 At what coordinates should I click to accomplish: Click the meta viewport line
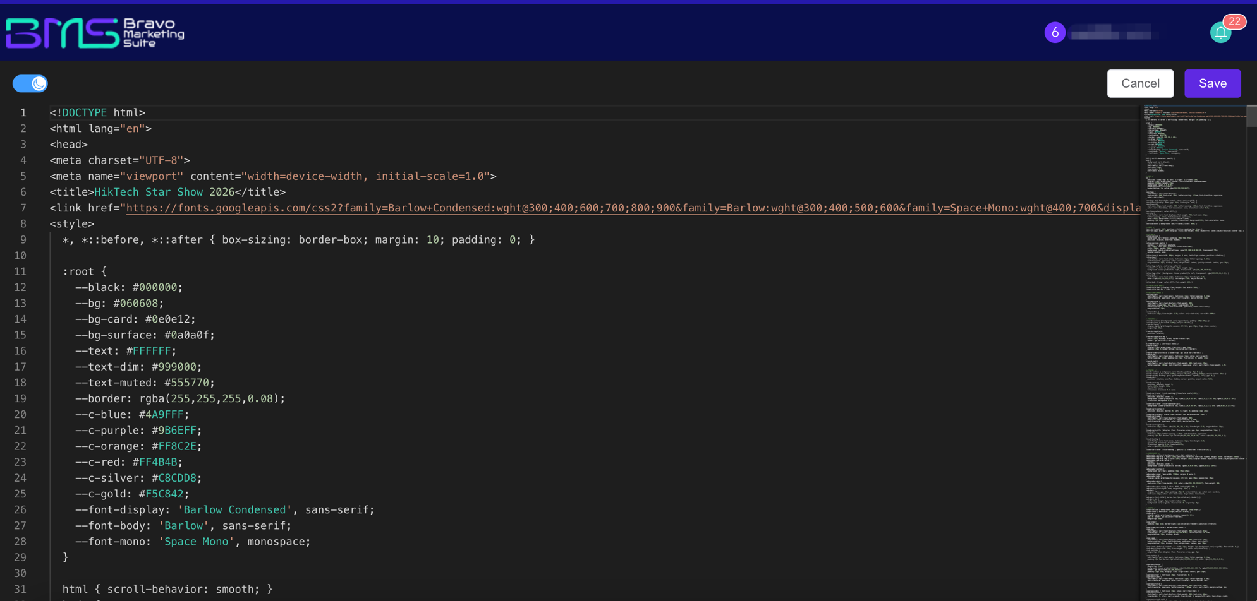tap(273, 176)
